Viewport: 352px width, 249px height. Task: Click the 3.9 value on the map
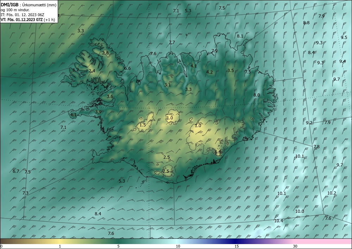[98, 112]
